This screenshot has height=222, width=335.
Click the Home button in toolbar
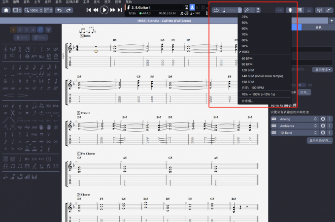tap(6, 10)
